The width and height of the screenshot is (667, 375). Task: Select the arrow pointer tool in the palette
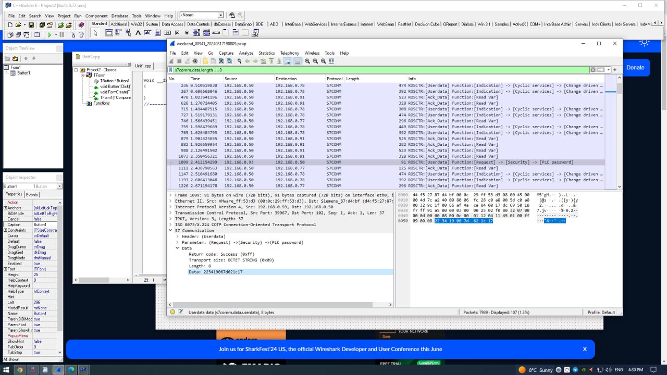click(x=95, y=33)
